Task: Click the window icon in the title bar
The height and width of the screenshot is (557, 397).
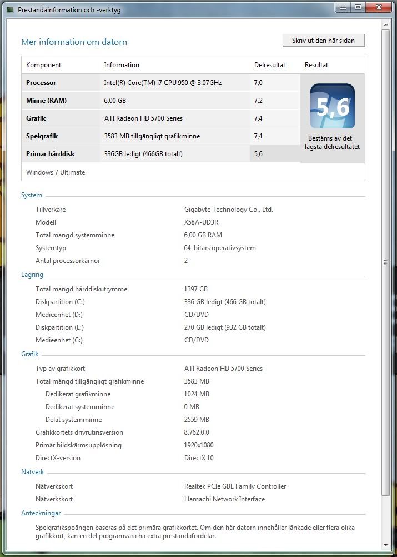Action: pyautogui.click(x=10, y=10)
